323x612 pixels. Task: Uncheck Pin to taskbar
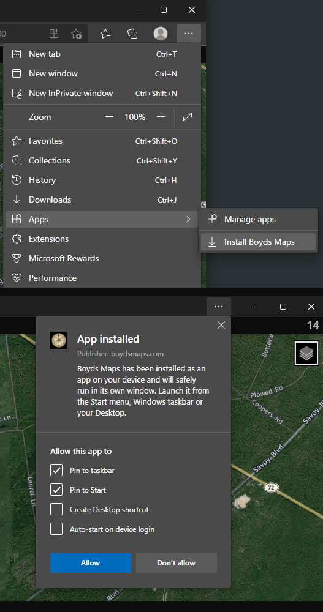pyautogui.click(x=56, y=470)
